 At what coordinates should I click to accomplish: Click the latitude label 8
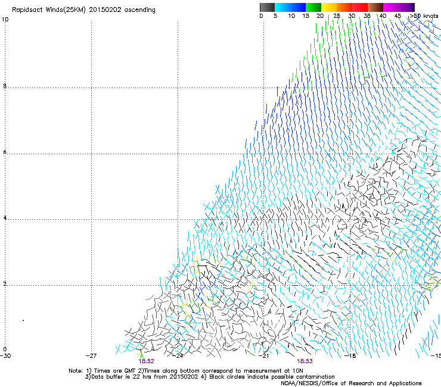click(x=5, y=86)
